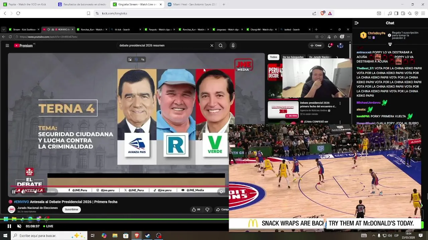Switch to zingaraez - Watch clips inner tab
The height and width of the screenshot is (240, 428).
tap(227, 29)
